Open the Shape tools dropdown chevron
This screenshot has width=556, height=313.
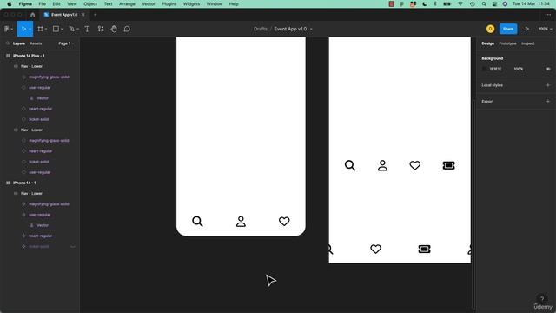tap(62, 29)
